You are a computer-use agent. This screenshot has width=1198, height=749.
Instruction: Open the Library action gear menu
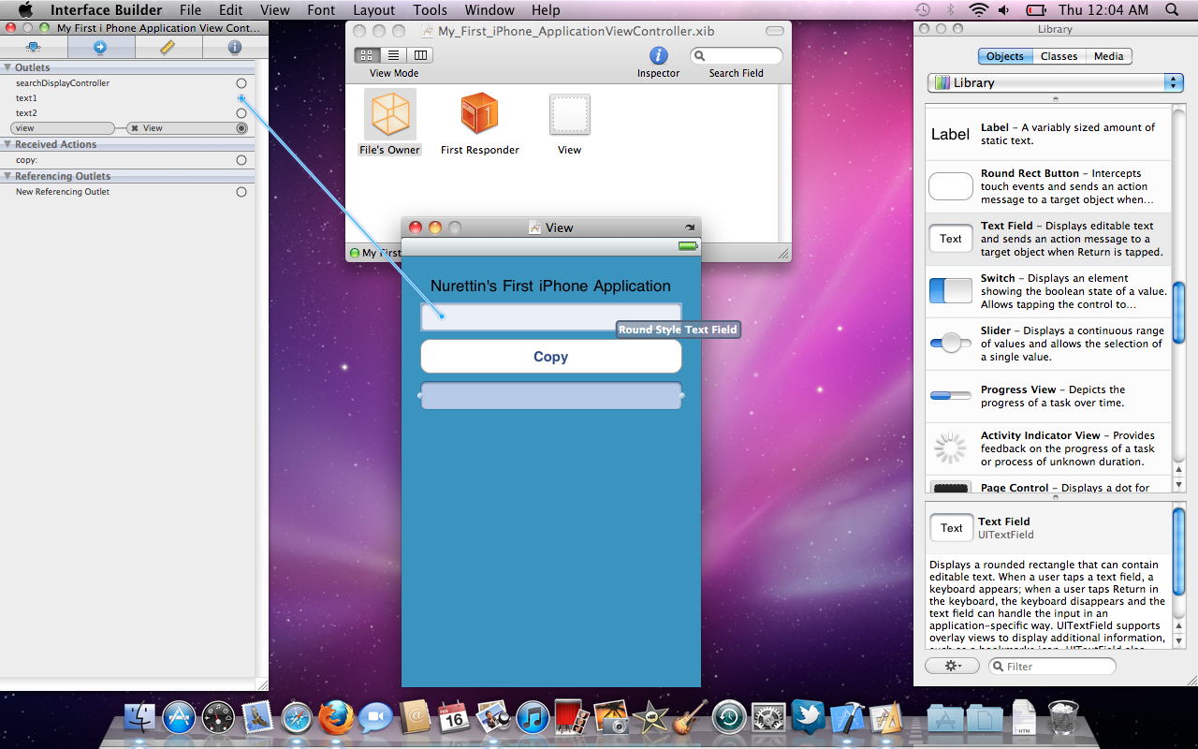coord(952,666)
